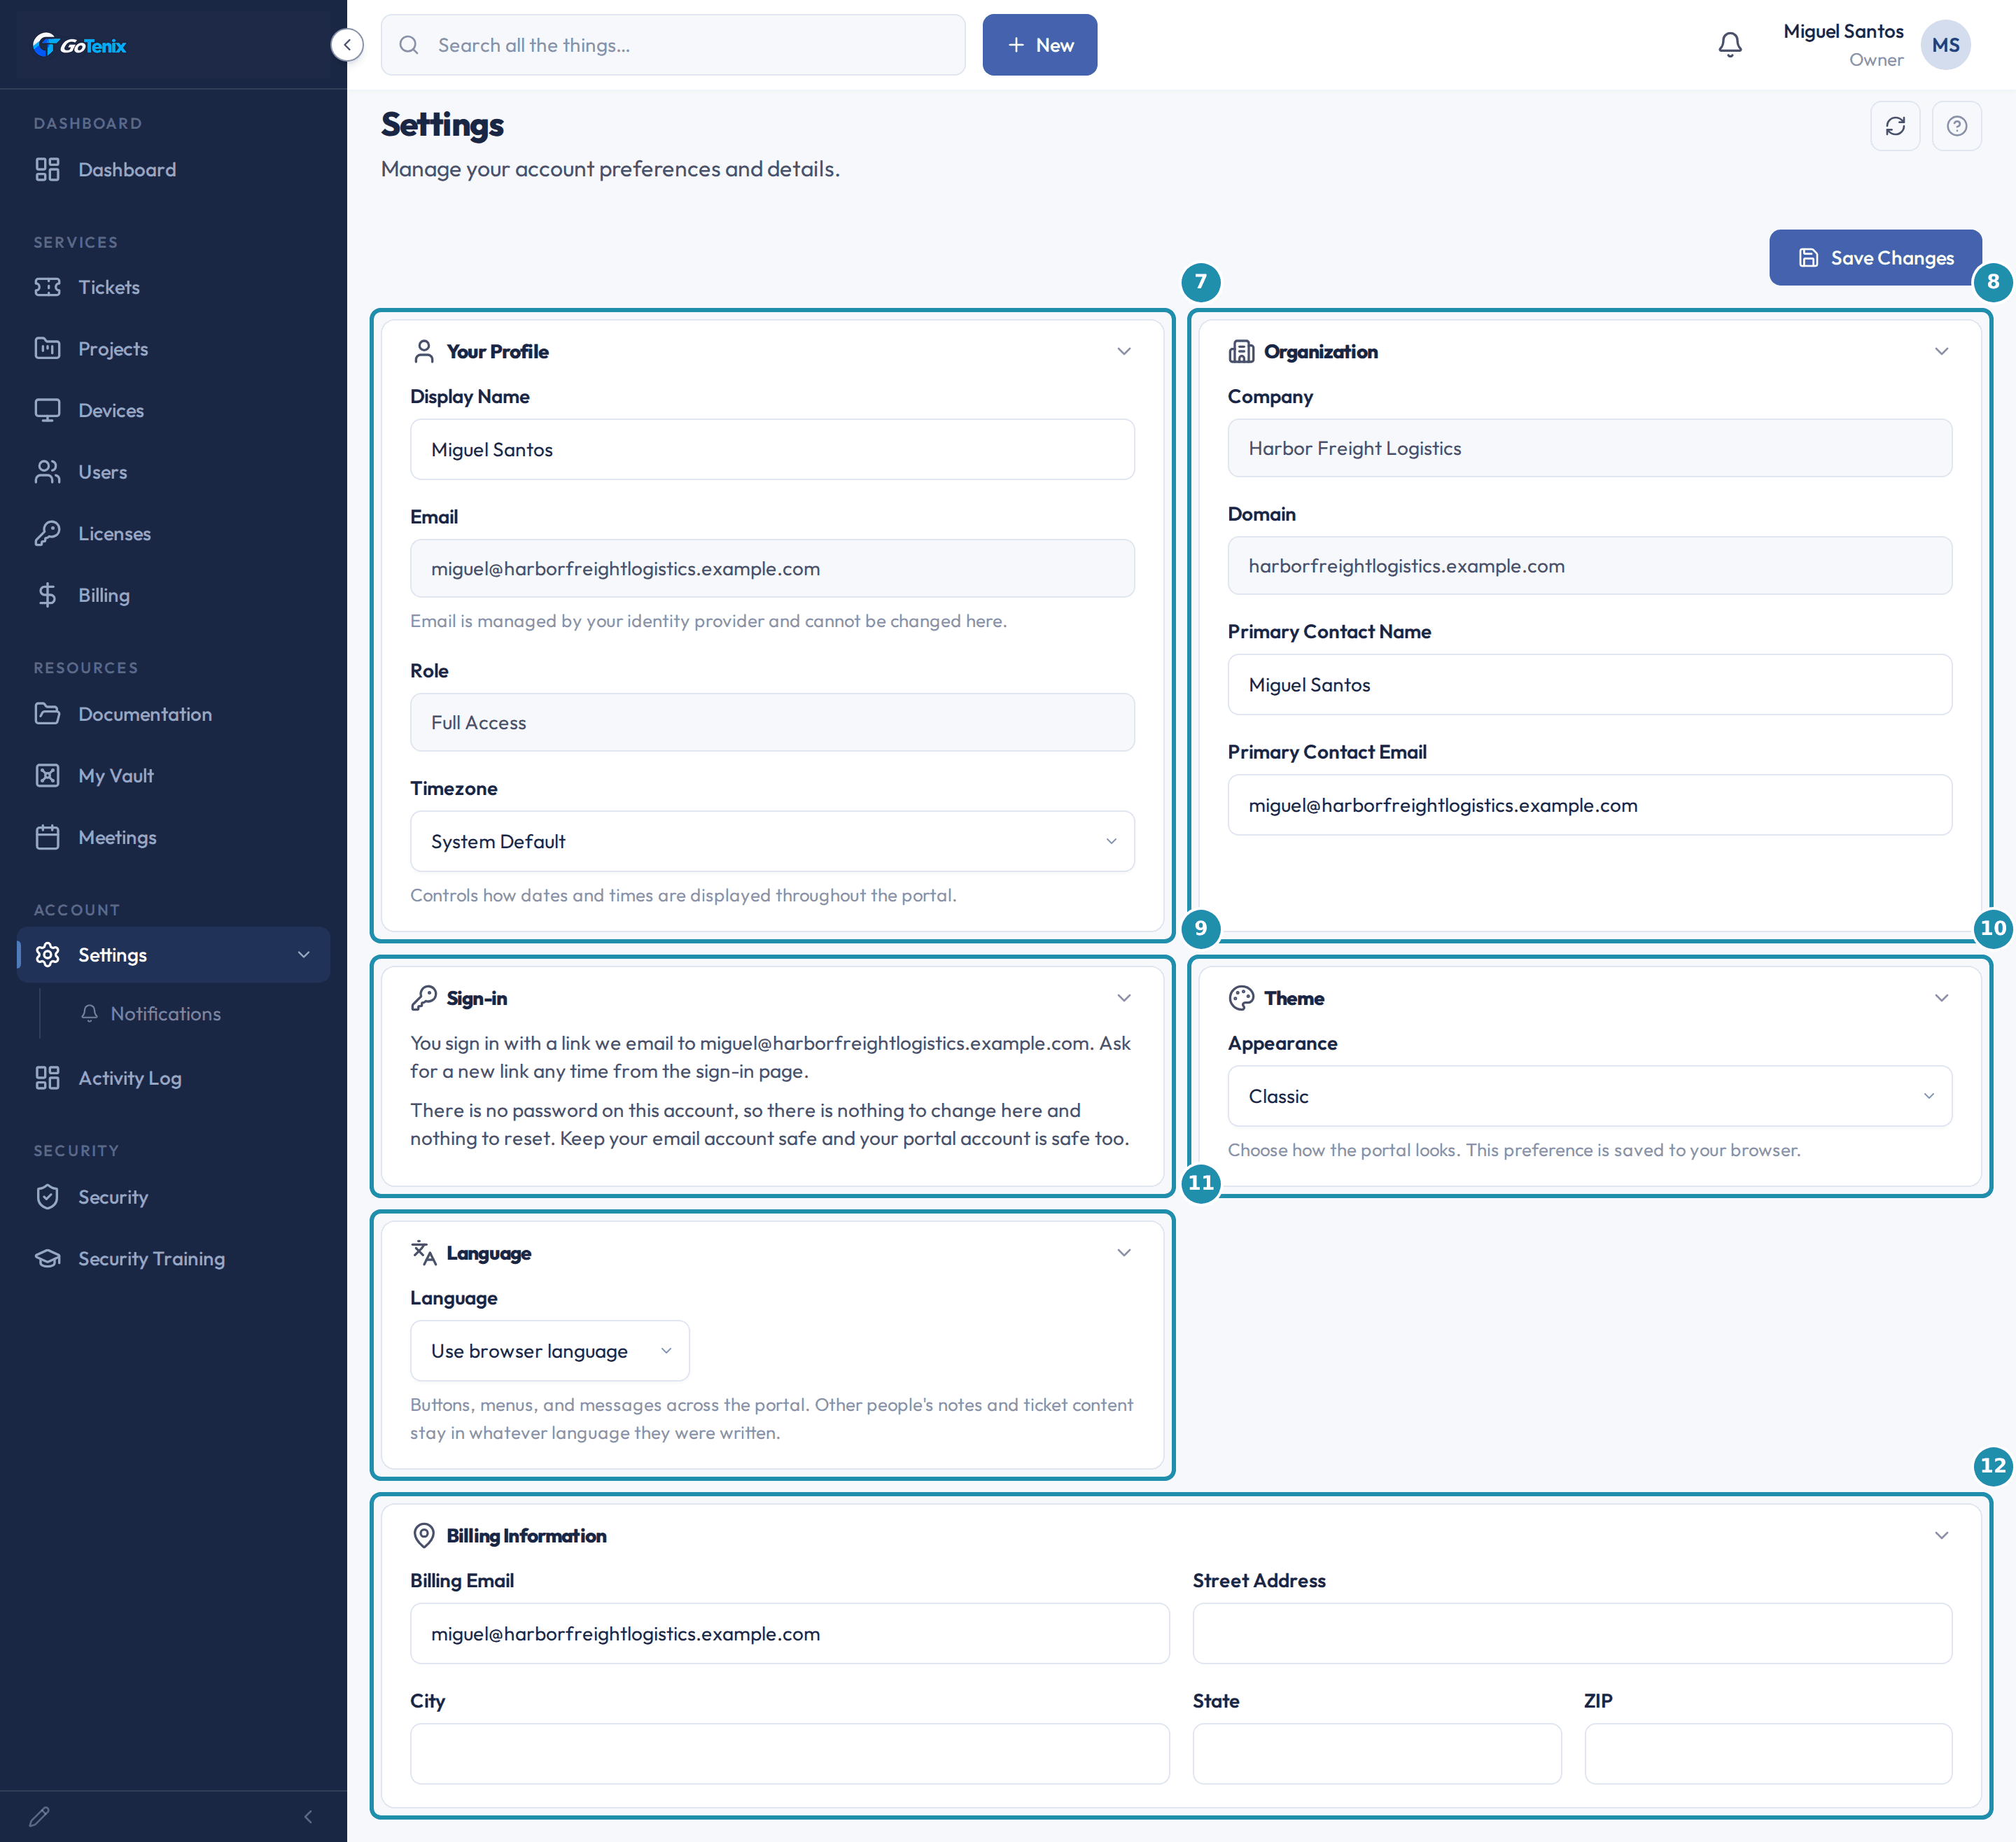The height and width of the screenshot is (1842, 2016).
Task: Collapse the Sign-in card
Action: [x=1124, y=998]
